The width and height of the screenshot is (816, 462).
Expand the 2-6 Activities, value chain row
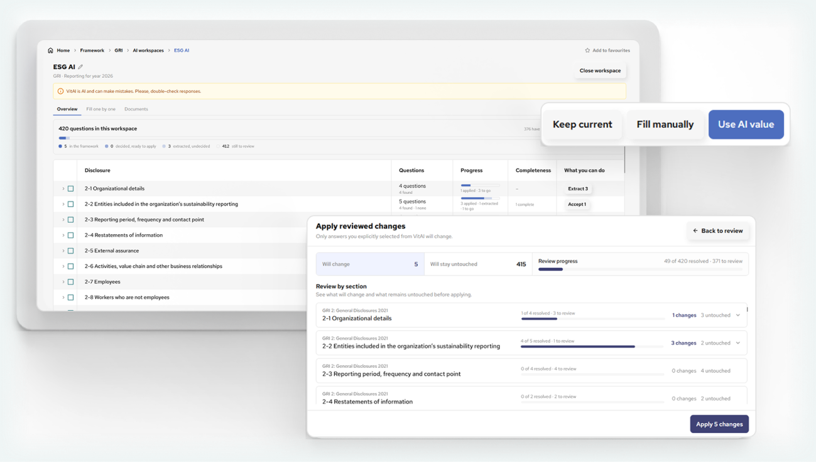pos(63,266)
